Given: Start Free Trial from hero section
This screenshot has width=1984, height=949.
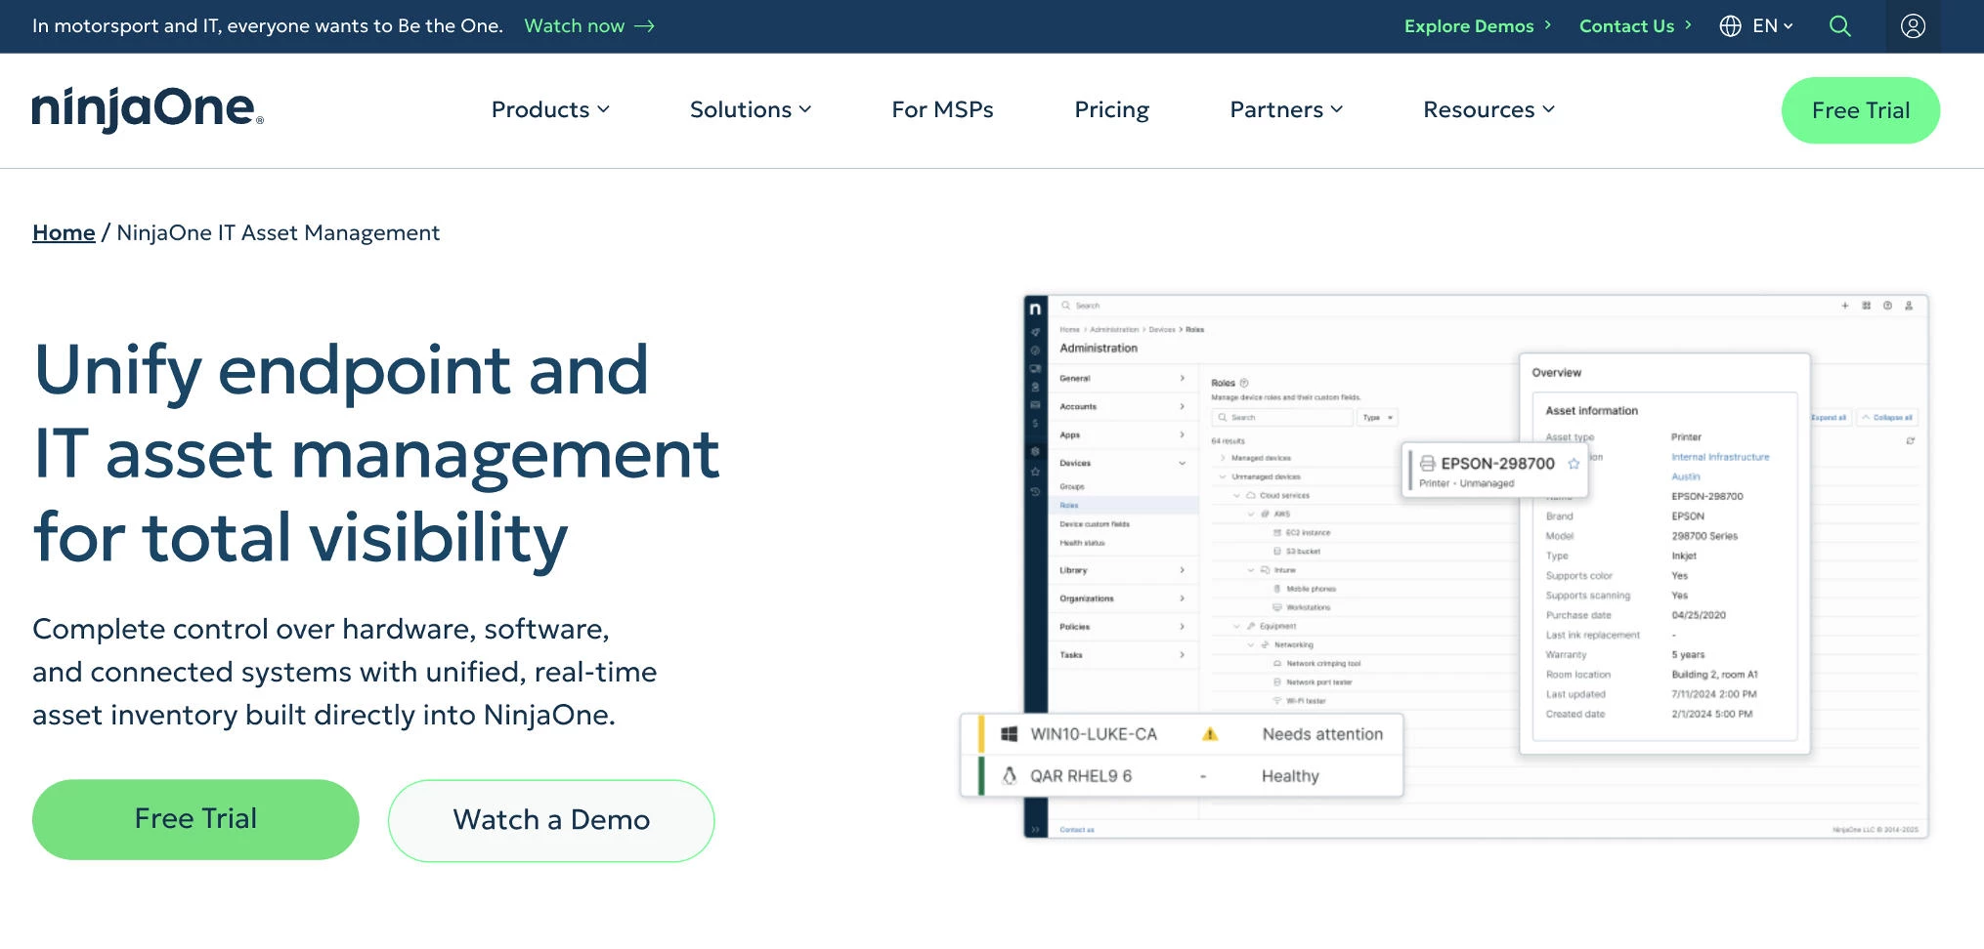Looking at the screenshot, I should pyautogui.click(x=195, y=819).
